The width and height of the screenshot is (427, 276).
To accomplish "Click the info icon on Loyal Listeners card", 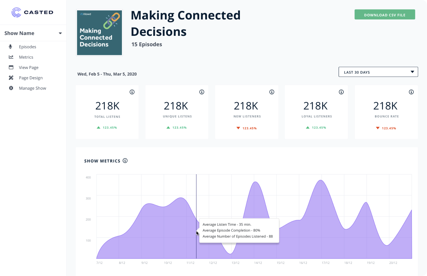I will (x=341, y=92).
